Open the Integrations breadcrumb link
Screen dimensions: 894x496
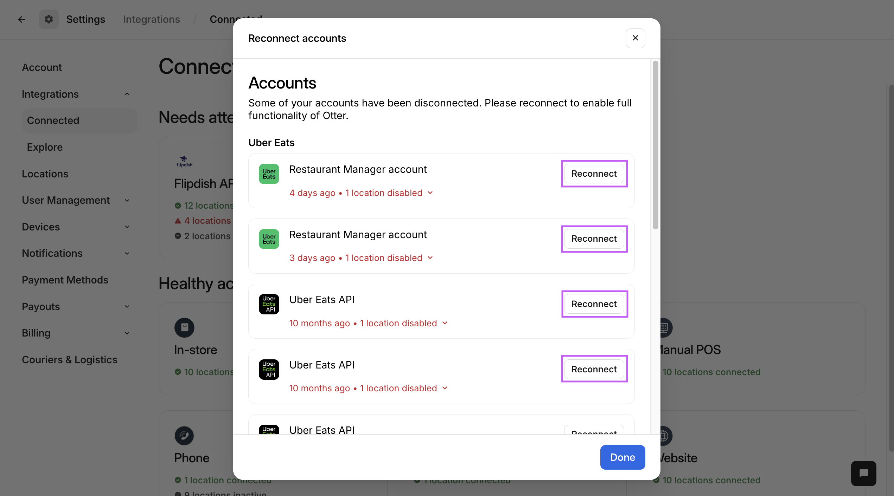(x=151, y=19)
